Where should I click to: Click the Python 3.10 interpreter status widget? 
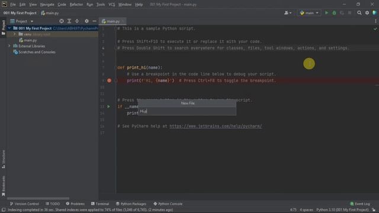pyautogui.click(x=342, y=210)
